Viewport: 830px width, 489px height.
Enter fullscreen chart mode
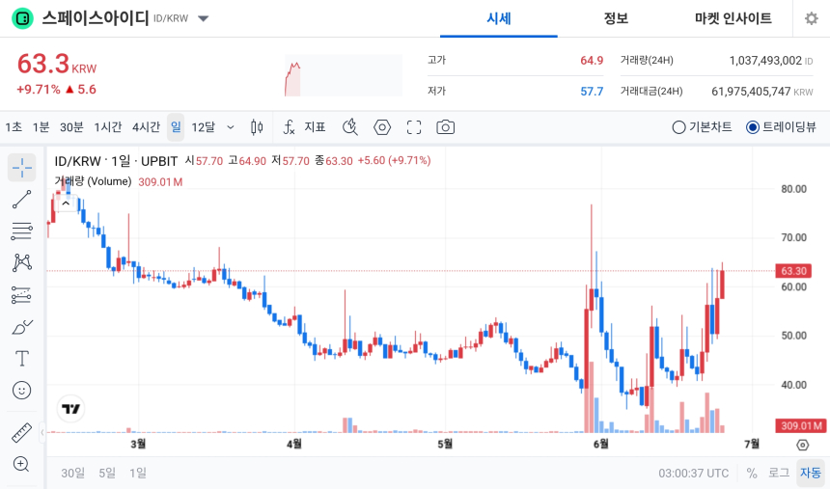[414, 127]
